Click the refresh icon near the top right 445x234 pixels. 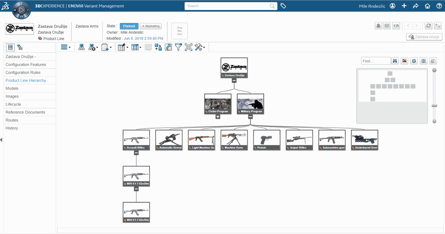click(x=428, y=26)
